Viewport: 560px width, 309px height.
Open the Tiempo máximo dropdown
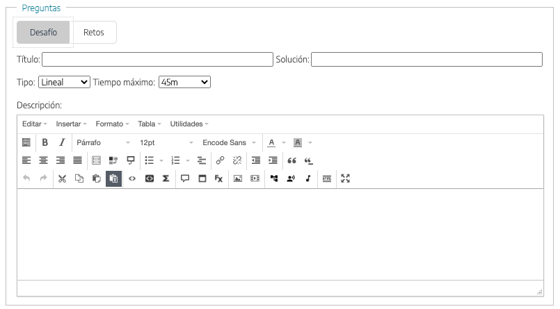pos(184,82)
